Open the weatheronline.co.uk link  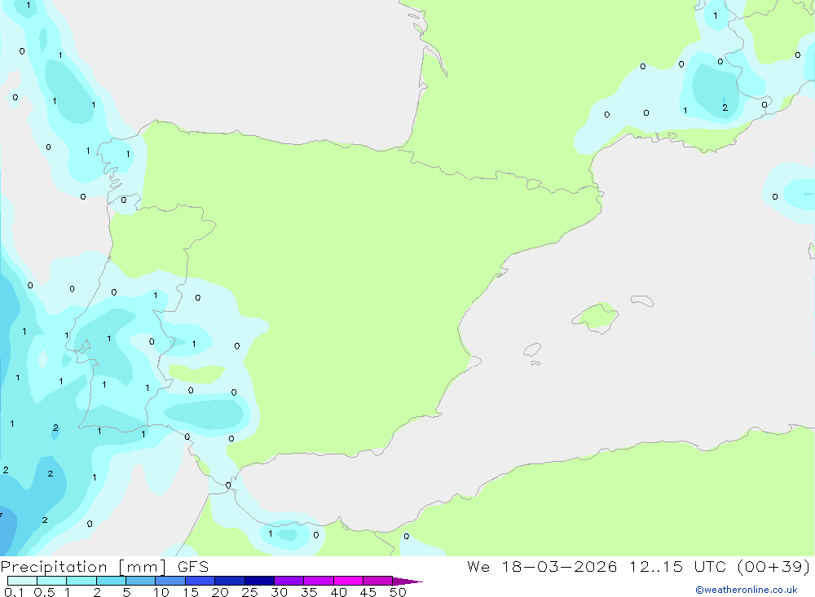(747, 590)
